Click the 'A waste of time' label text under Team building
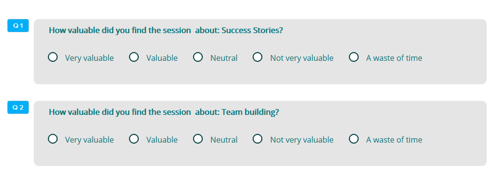Screen dimensions: 495x184 (x=394, y=140)
